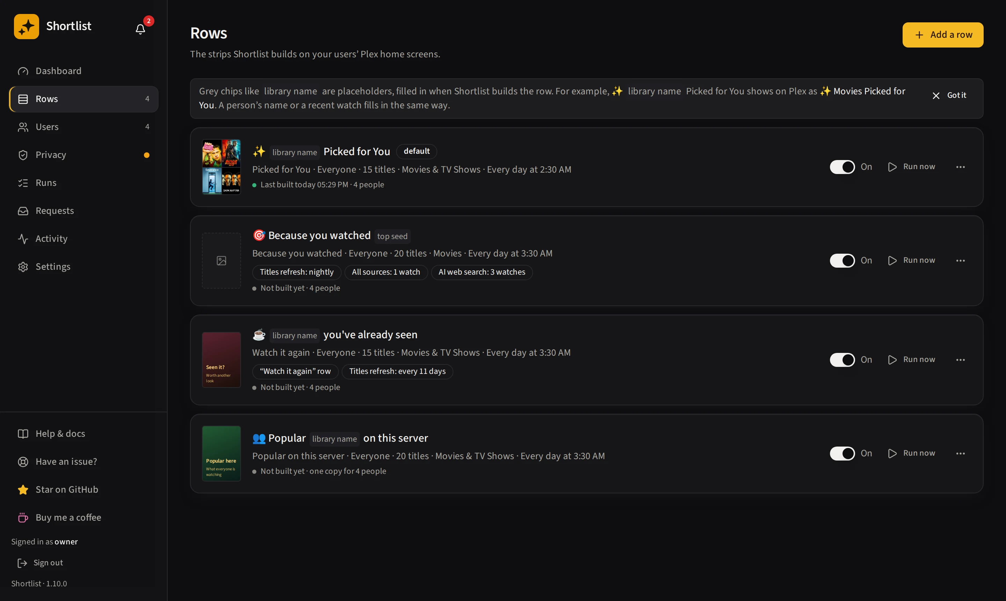Viewport: 1006px width, 601px height.
Task: Disable the you've already seen row
Action: pos(842,360)
